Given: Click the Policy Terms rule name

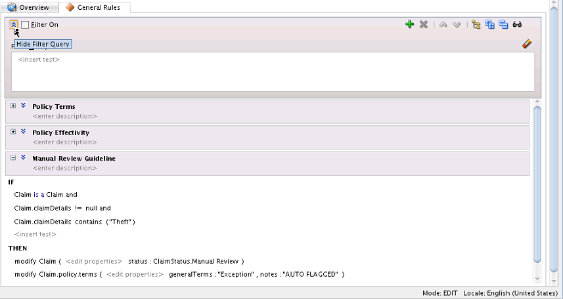Looking at the screenshot, I should pyautogui.click(x=54, y=106).
